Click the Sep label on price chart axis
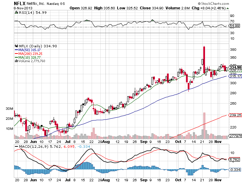The image size is (242, 183). (x=144, y=142)
